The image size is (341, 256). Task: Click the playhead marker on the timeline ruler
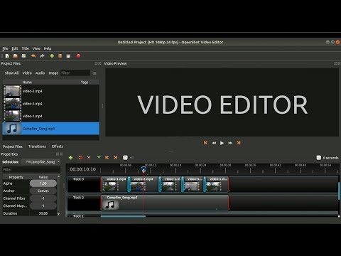click(x=144, y=169)
